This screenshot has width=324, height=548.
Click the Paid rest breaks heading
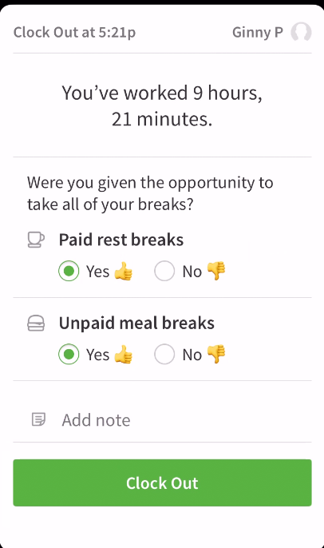click(121, 240)
